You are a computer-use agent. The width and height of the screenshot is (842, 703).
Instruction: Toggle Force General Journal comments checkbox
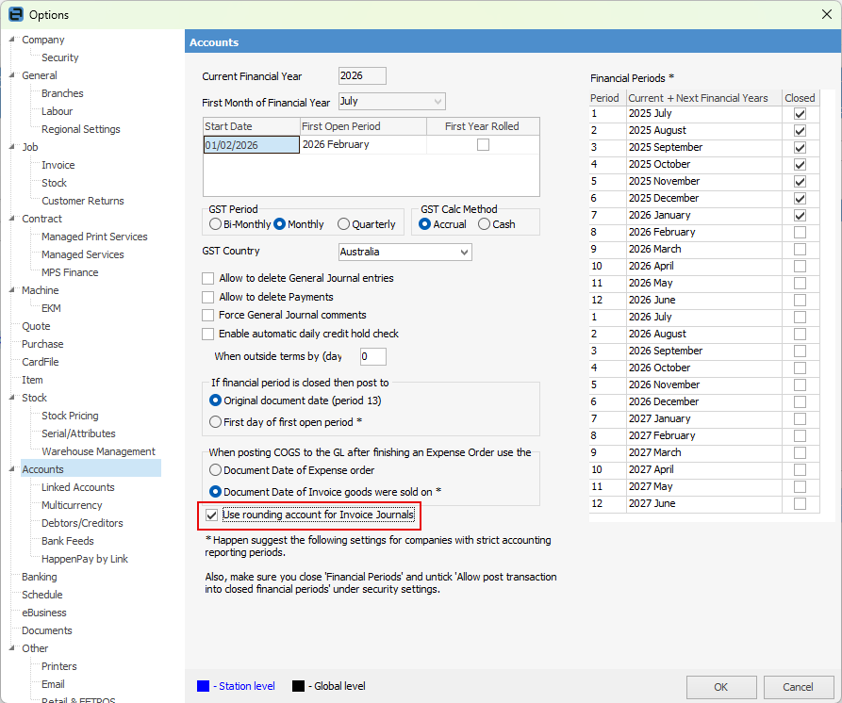tap(207, 315)
